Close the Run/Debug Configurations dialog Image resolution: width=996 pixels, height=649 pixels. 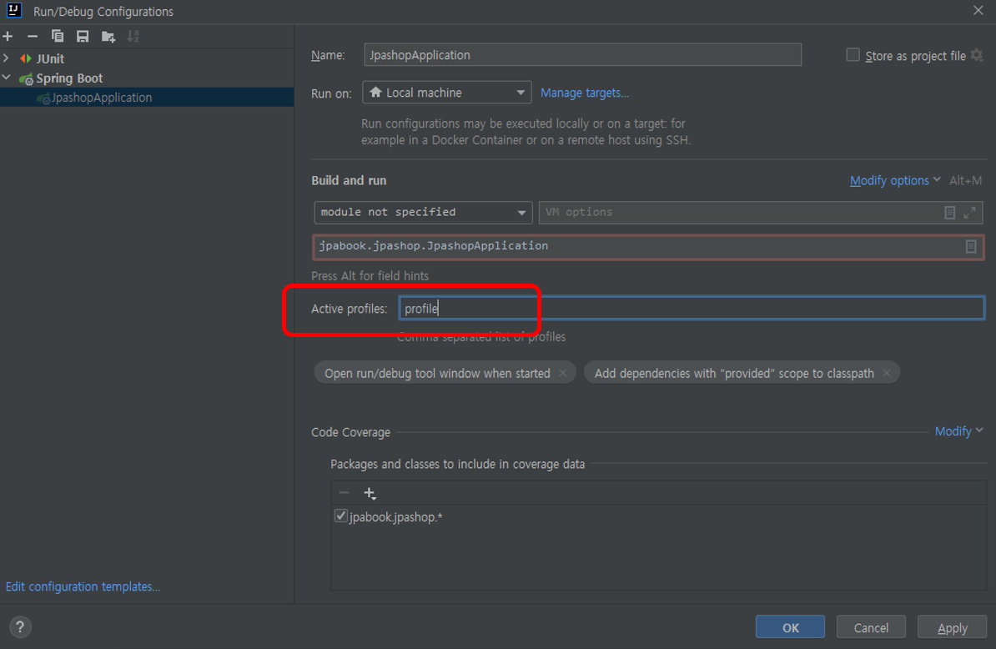[x=978, y=11]
